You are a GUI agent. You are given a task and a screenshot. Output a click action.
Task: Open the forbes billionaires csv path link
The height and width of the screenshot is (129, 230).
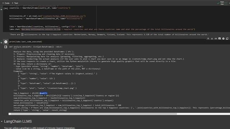[x=63, y=16]
